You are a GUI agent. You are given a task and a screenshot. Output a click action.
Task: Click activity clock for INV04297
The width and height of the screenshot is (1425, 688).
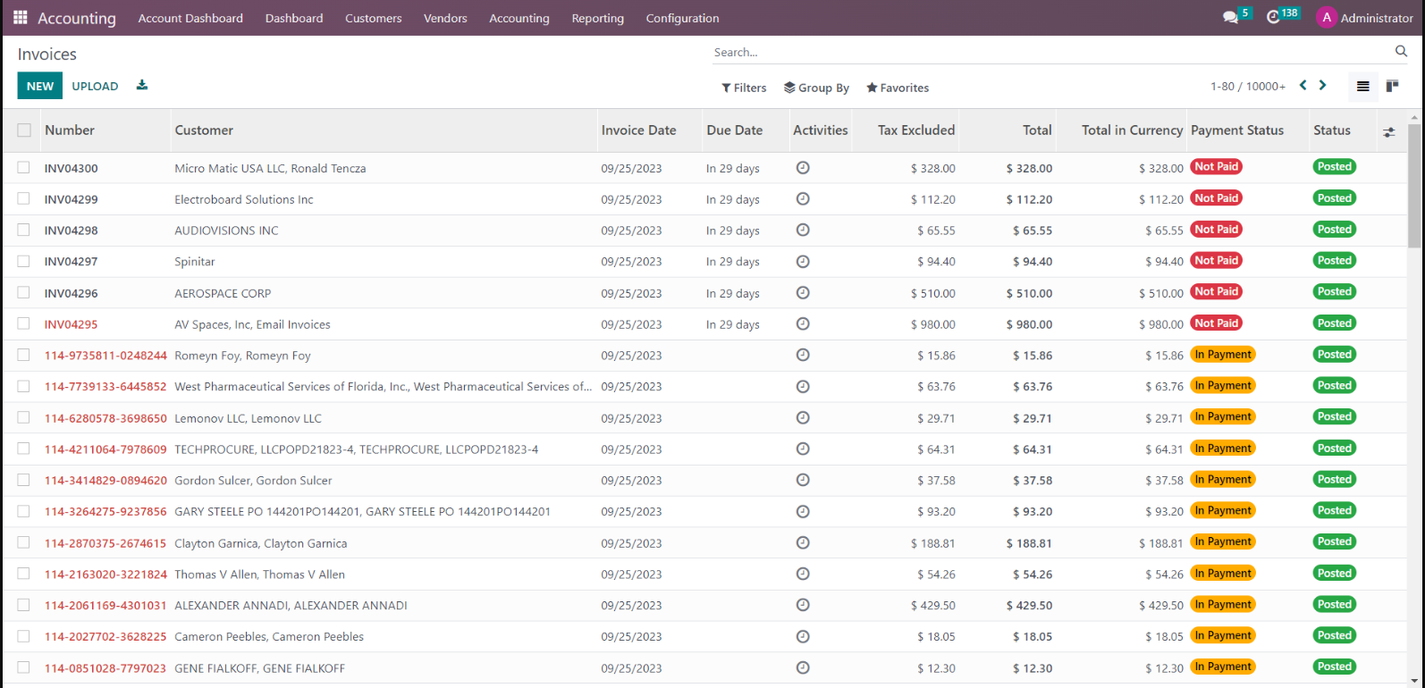tap(803, 262)
